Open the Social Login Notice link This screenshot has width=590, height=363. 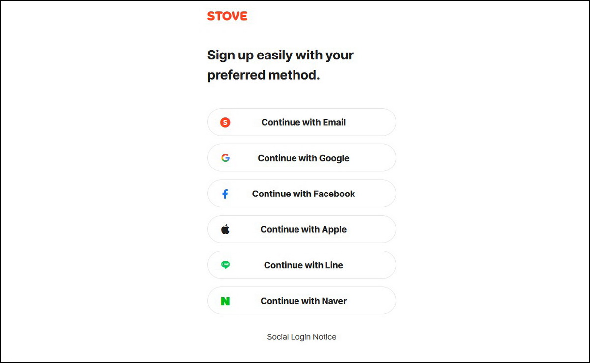tap(301, 337)
